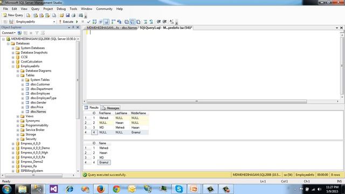This screenshot has height=194, width=345.
Task: Select the Programmability folder
Action: click(x=37, y=126)
